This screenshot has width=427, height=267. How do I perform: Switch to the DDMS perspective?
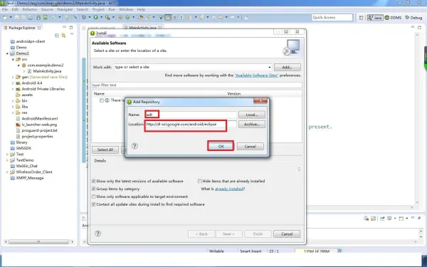393,18
